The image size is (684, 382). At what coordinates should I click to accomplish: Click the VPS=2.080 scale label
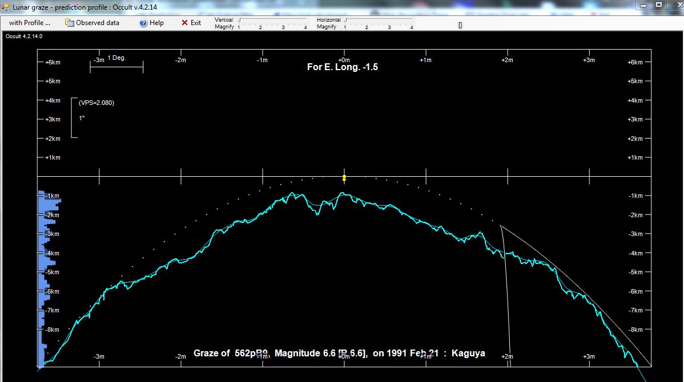point(96,103)
